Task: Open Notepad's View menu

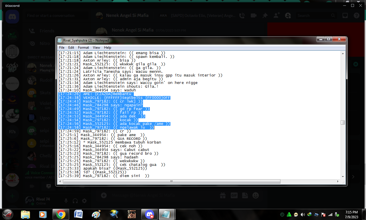Action: (x=97, y=48)
